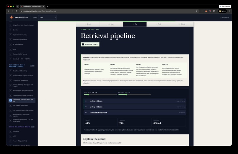Click the 600 tok readout value
Screen dimensions: 238x154
click(157, 123)
